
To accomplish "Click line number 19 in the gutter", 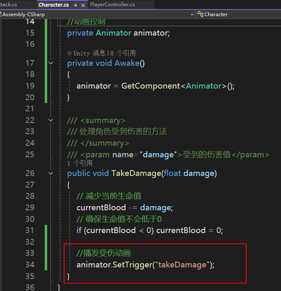I will click(30, 86).
